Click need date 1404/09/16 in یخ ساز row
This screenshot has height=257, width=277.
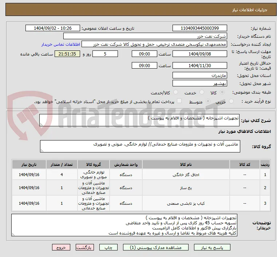click(29, 188)
